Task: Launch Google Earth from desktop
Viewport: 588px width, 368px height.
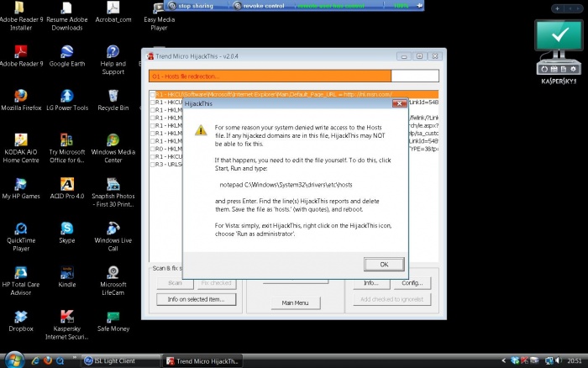Action: 66,56
